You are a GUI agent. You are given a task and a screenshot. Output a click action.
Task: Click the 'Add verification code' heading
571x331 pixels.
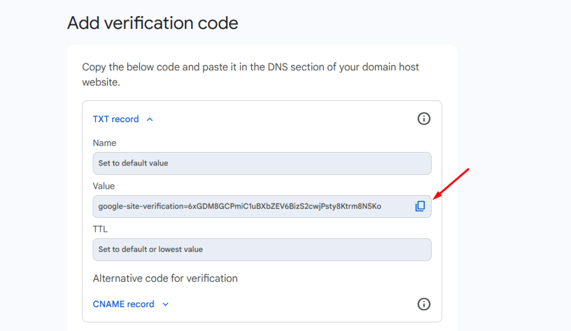point(153,23)
